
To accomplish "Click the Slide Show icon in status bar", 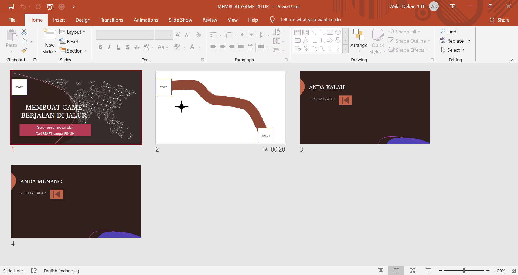I will [429, 271].
